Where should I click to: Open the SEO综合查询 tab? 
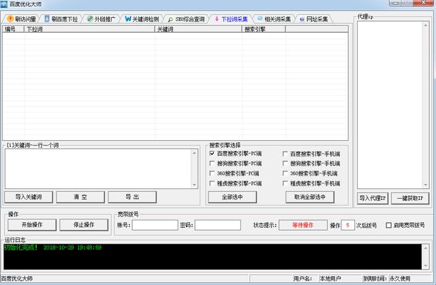[x=186, y=19]
